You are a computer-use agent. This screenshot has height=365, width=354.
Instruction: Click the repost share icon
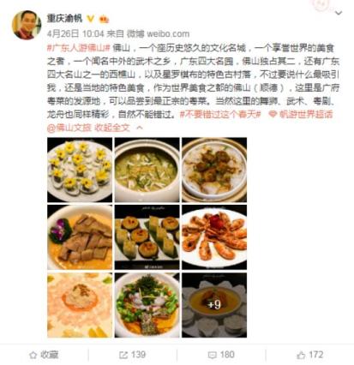point(123,355)
